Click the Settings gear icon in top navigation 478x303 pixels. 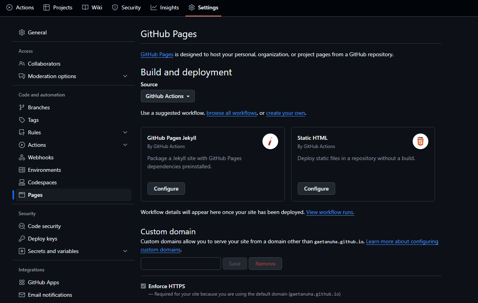pyautogui.click(x=192, y=7)
